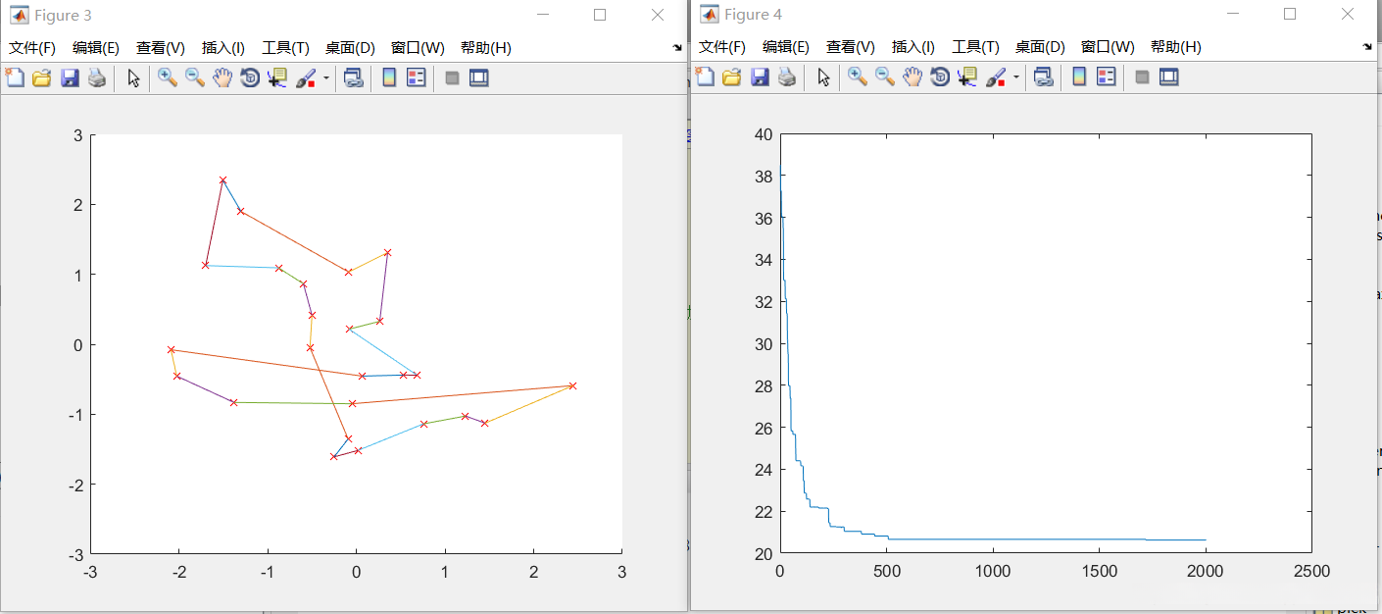Open 文件(F) menu in Figure 3

[x=32, y=47]
